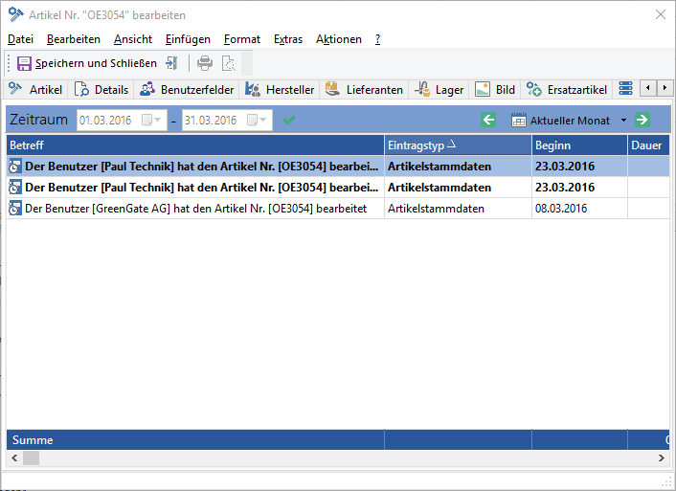Switch to the Artikel tab

click(x=35, y=89)
